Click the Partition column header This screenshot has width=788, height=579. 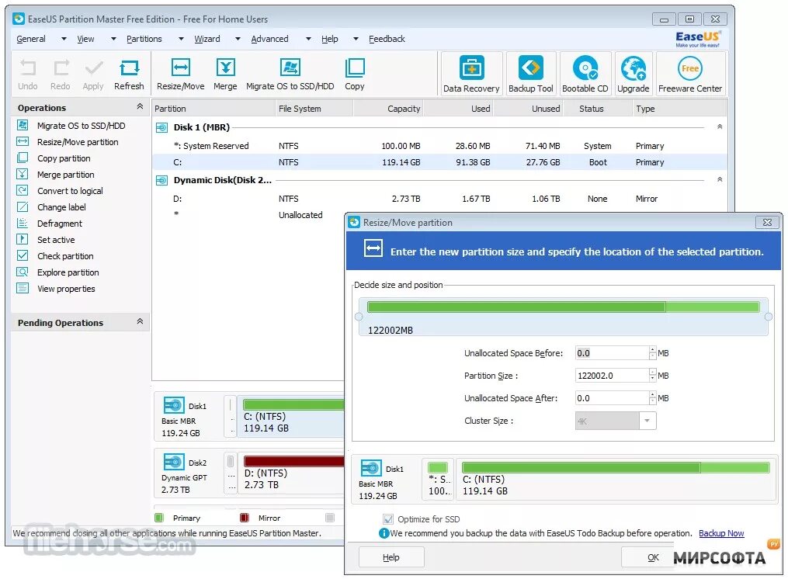213,109
